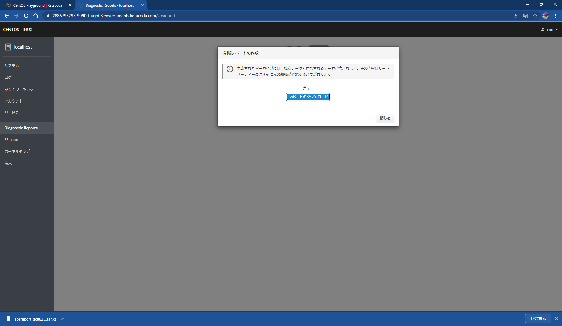This screenshot has width=562, height=326.
Task: Click the 完了！ status text
Action: click(x=308, y=88)
